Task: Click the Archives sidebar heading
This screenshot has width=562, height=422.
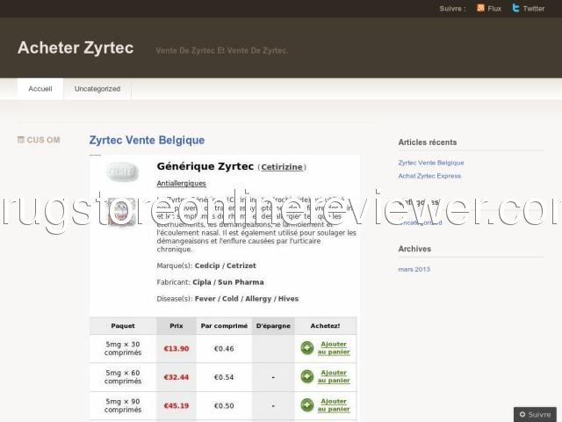Action: click(414, 249)
